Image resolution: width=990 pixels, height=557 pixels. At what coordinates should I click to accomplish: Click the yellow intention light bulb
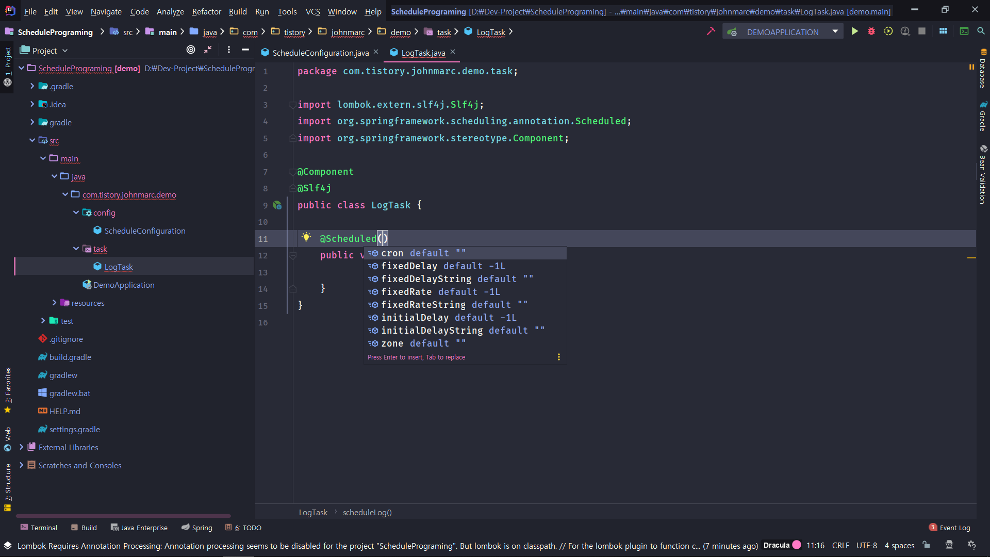tap(306, 237)
